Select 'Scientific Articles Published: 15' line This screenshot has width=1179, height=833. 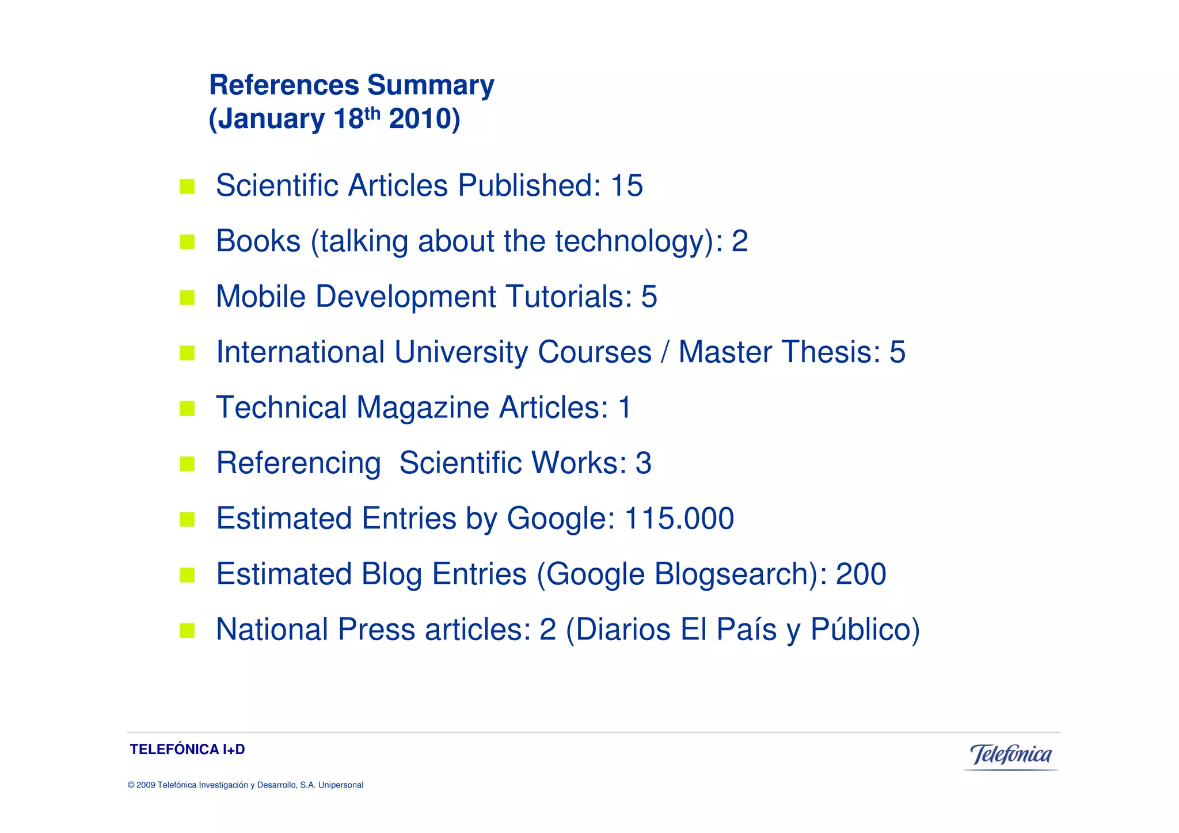[429, 185]
